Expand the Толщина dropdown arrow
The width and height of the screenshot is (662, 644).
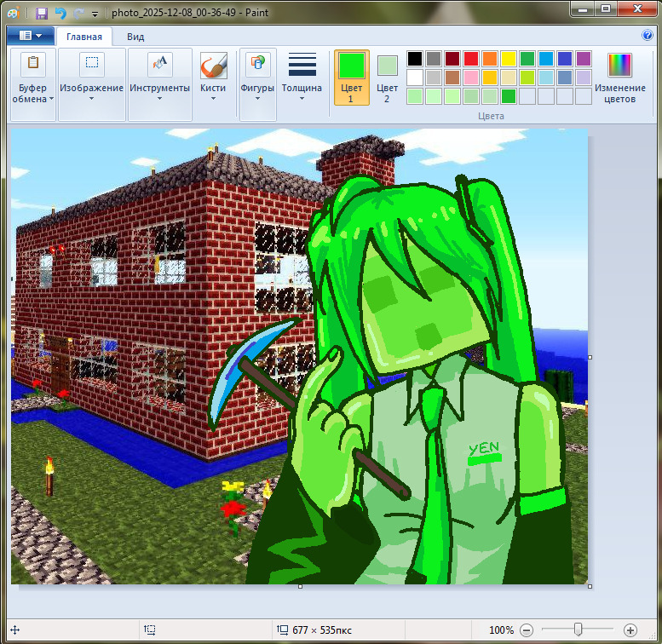pyautogui.click(x=302, y=99)
